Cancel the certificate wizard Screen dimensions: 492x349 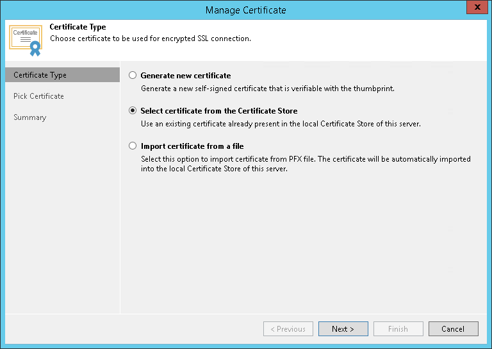(453, 329)
